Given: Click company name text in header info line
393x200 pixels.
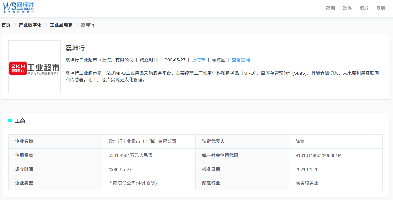Looking at the screenshot, I should tap(99, 60).
